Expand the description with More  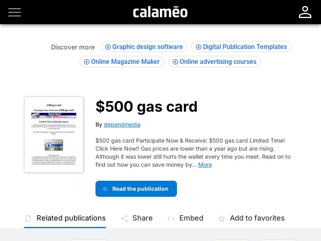(x=205, y=165)
